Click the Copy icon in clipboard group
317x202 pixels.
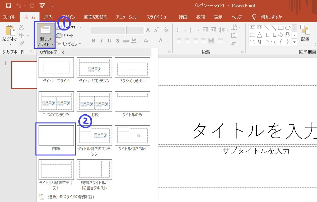[22, 35]
